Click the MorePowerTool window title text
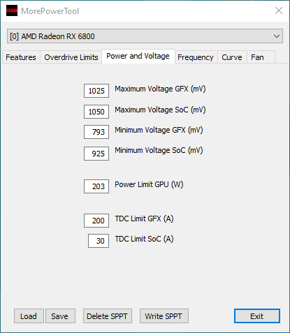The image size is (290, 333). tap(50, 11)
